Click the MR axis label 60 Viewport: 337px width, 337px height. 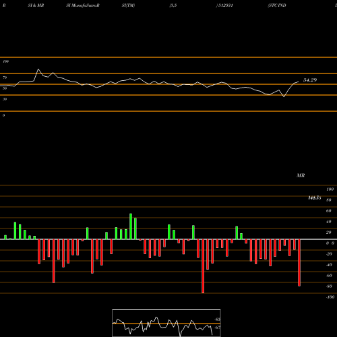329,211
